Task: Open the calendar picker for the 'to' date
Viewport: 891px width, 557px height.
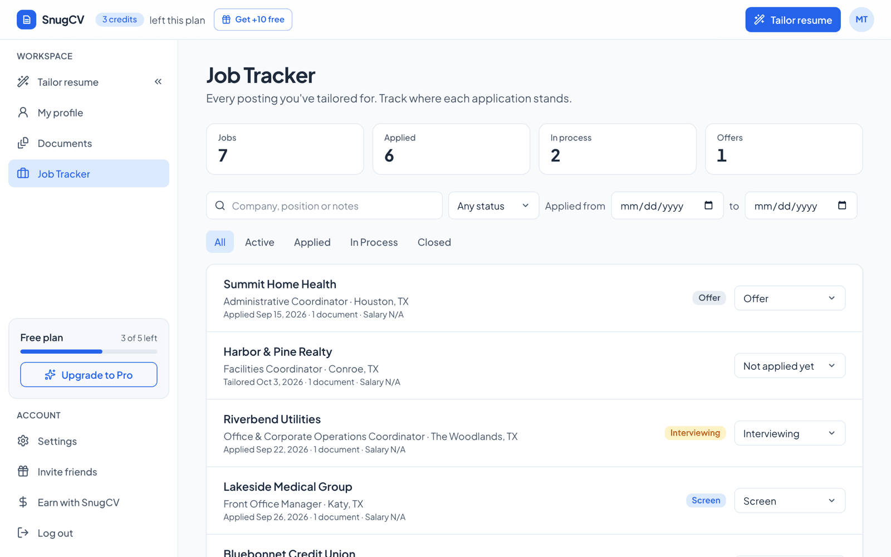Action: click(x=842, y=206)
